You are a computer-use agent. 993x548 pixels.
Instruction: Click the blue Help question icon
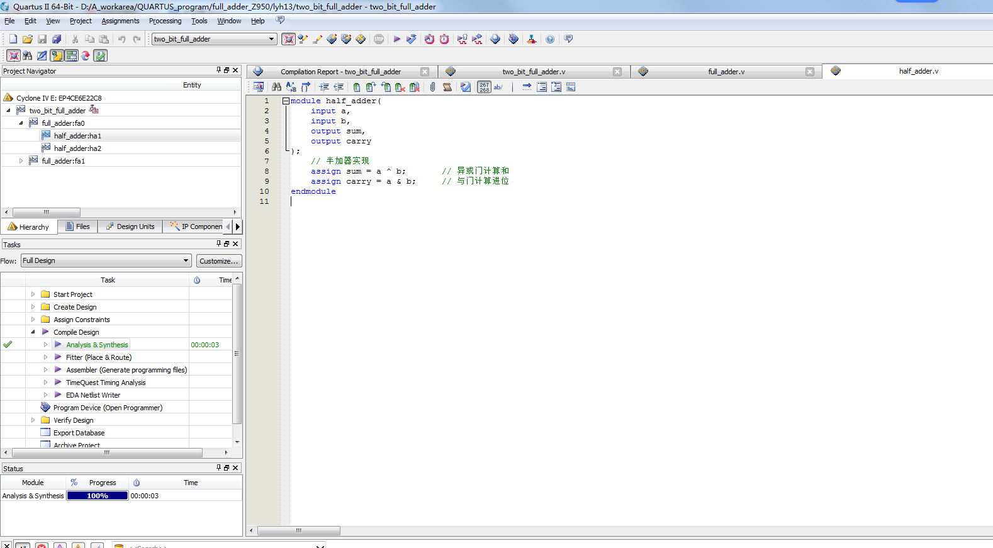(x=550, y=39)
